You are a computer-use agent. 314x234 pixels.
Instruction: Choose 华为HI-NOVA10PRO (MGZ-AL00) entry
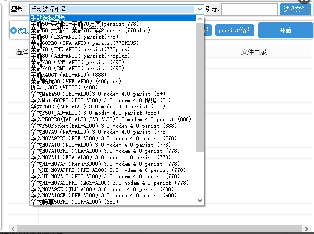[x=113, y=183]
